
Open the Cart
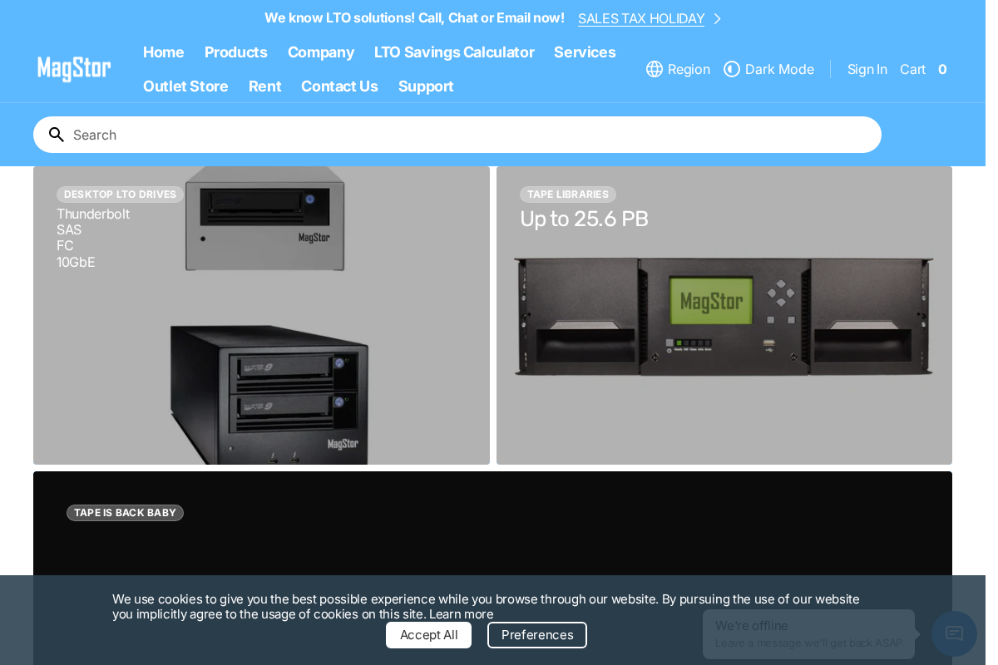tap(913, 69)
